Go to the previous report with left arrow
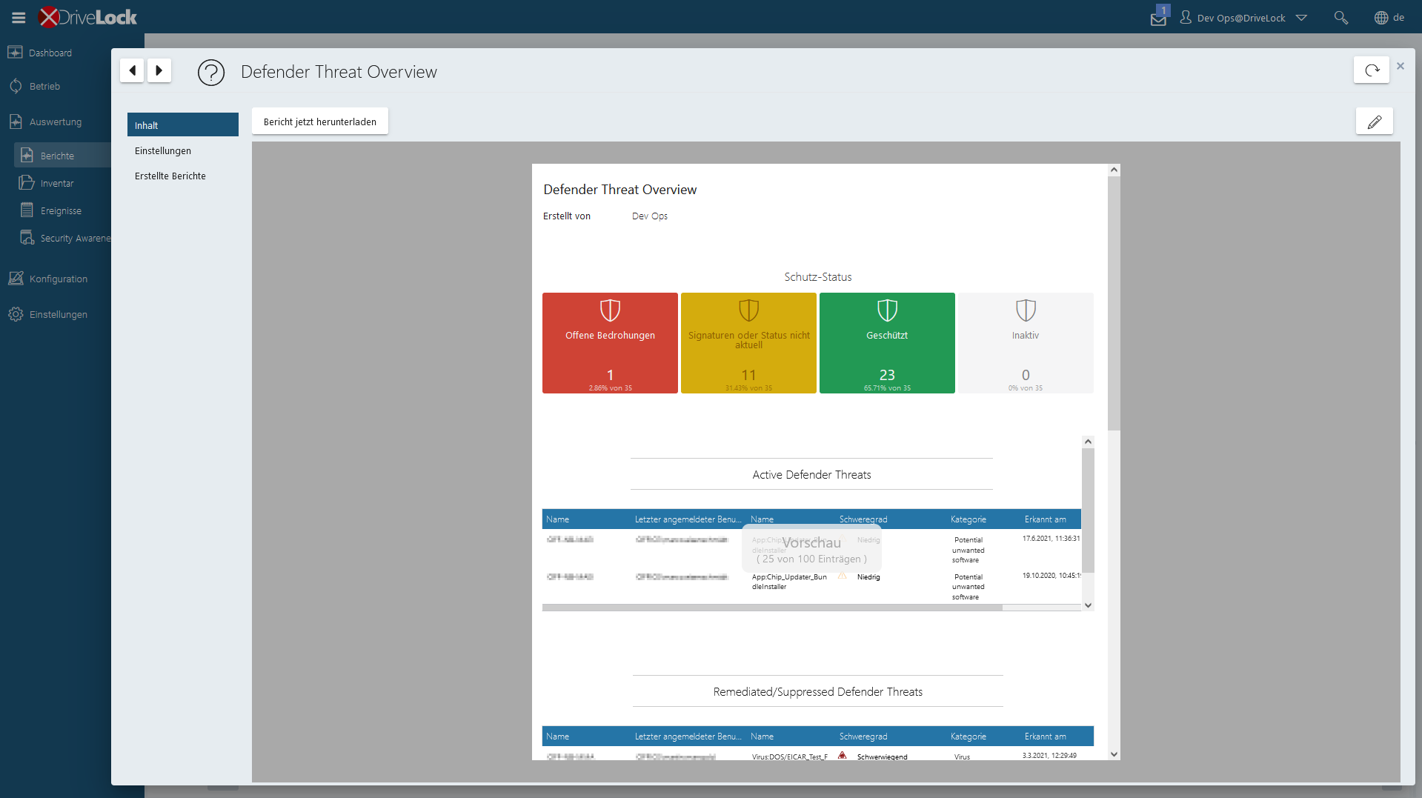1422x798 pixels. tap(132, 70)
